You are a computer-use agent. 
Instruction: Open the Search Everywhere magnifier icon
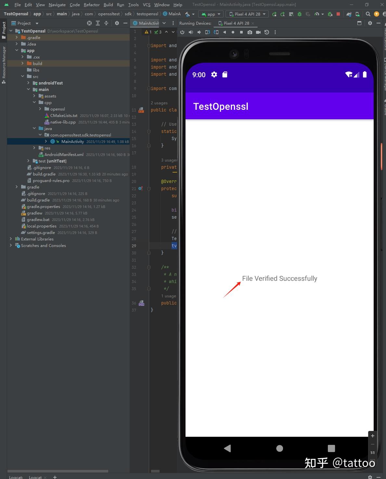pos(368,14)
